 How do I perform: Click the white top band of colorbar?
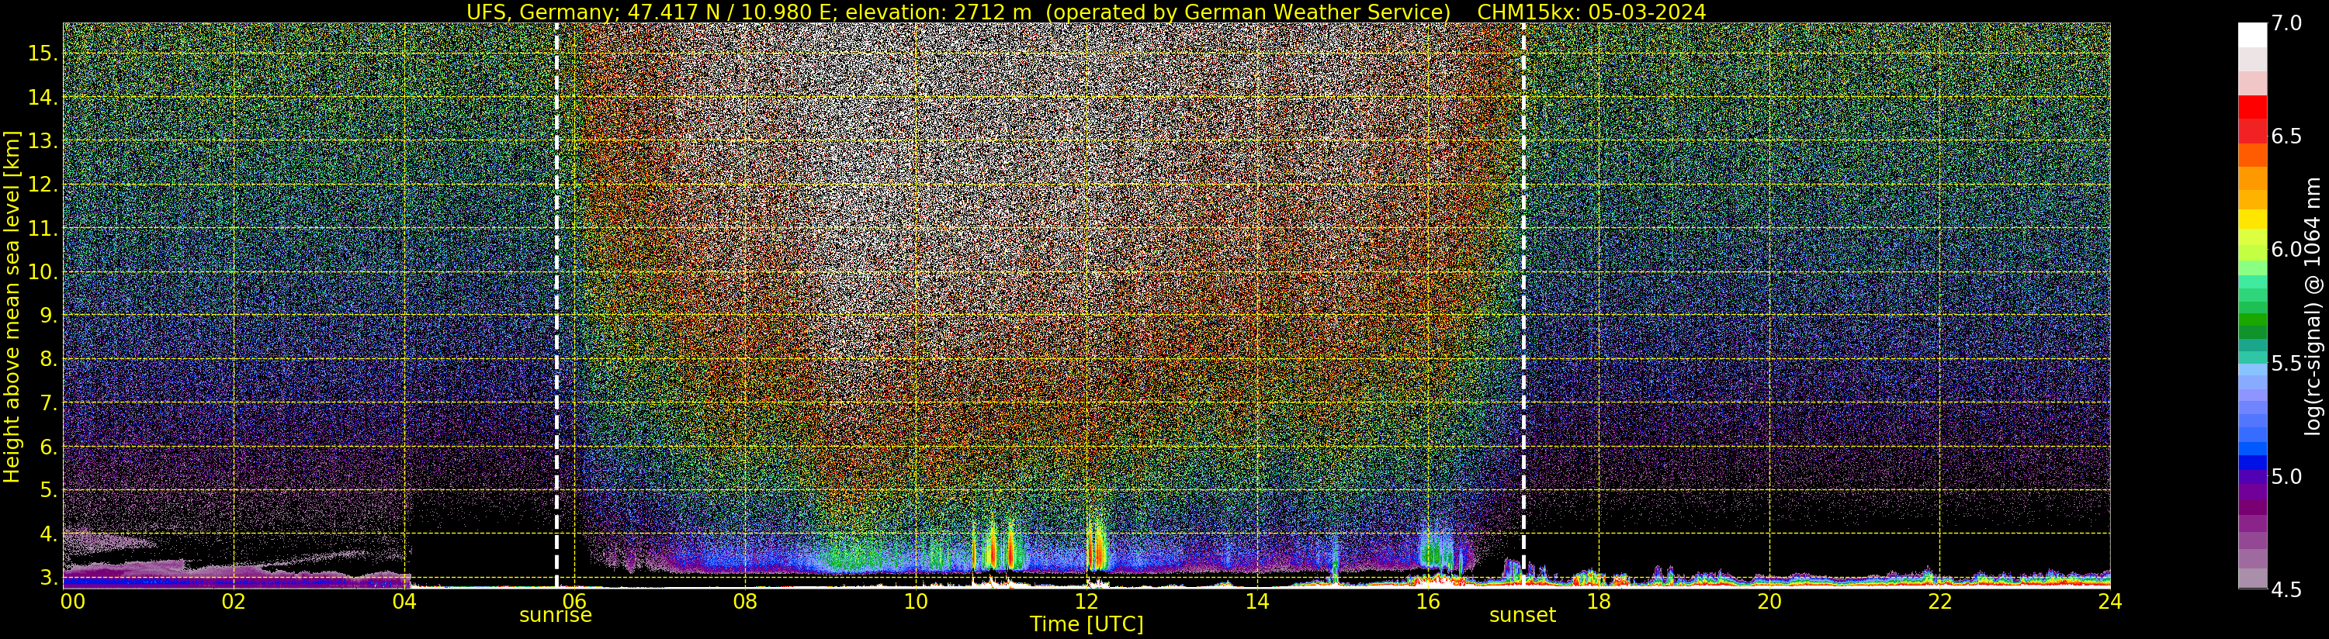2252,34
